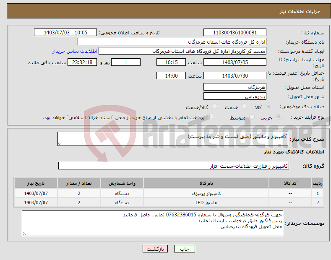Click the buyer notes text area

(x=152, y=223)
